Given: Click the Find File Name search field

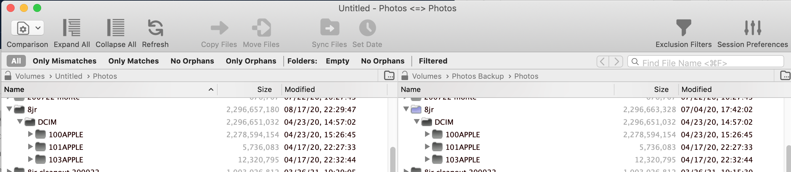Looking at the screenshot, I should (x=706, y=62).
